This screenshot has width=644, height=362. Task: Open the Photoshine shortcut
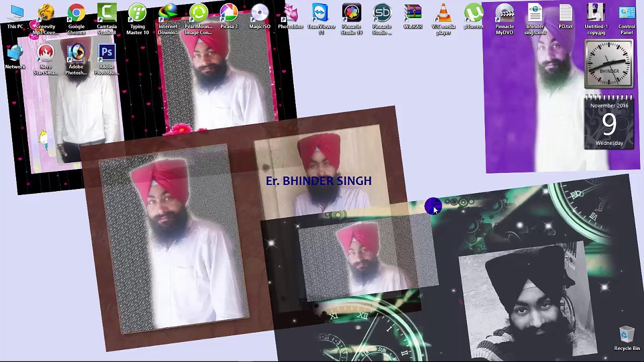pos(290,17)
